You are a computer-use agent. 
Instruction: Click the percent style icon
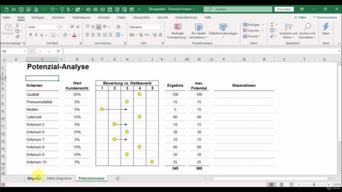point(141,35)
